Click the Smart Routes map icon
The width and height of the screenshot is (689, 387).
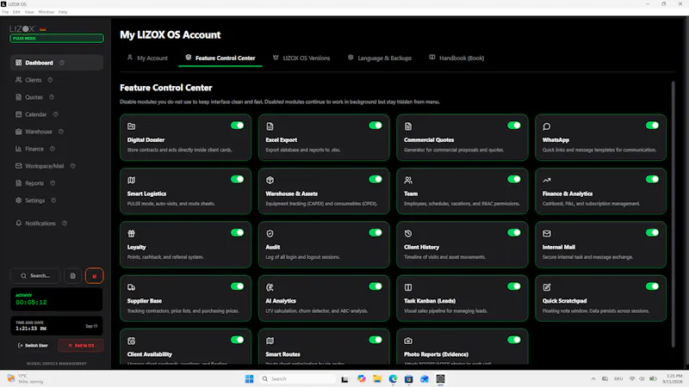tap(270, 341)
